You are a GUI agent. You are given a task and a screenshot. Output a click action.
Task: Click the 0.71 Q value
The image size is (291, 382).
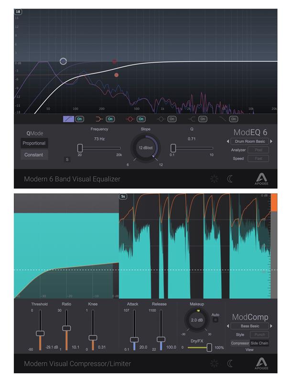tap(192, 139)
